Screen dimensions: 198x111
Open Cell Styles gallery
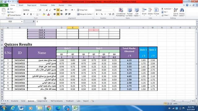137,12
